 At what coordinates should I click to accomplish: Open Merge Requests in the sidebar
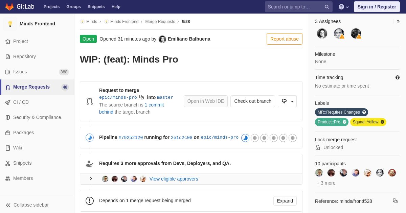37,87
